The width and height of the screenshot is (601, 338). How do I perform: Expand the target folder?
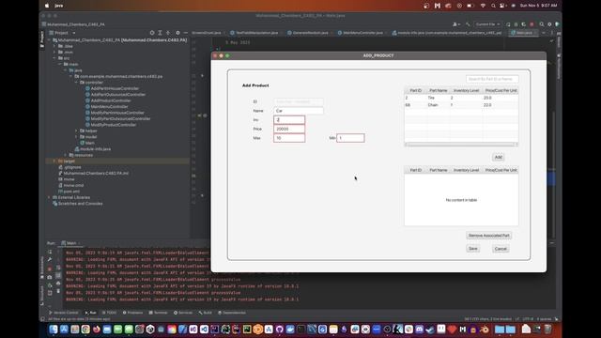coord(54,161)
